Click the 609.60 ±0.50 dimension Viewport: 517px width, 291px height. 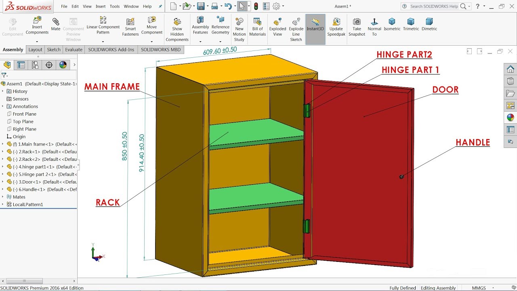tap(220, 51)
